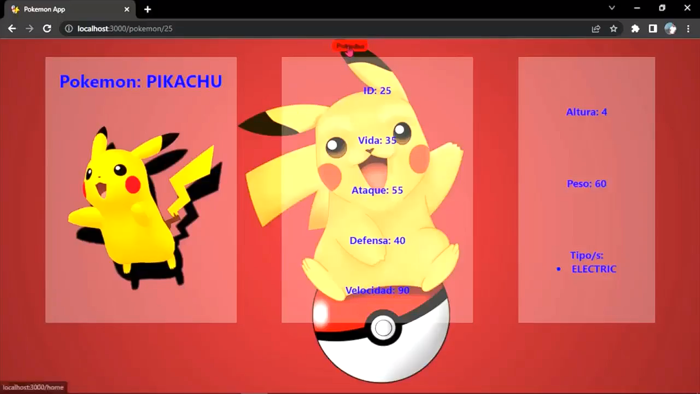Image resolution: width=700 pixels, height=394 pixels.
Task: Open the browser side panel
Action: pyautogui.click(x=652, y=28)
